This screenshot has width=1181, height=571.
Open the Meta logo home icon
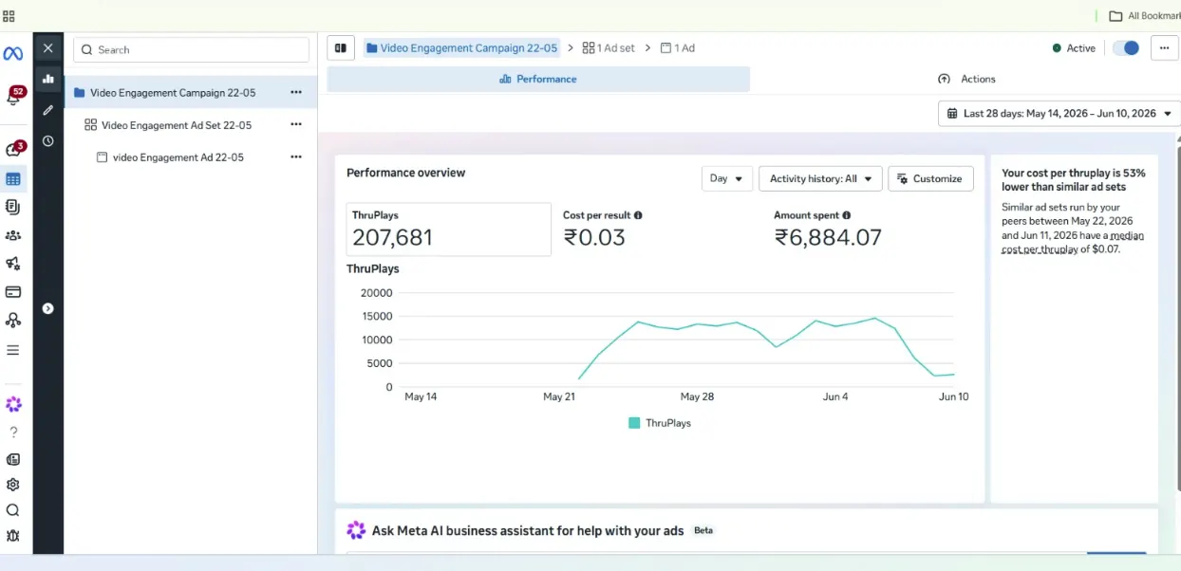(x=13, y=54)
